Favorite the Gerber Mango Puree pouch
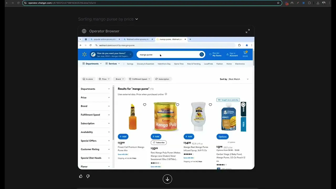 point(243,105)
